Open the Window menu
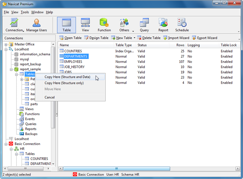 37,12
